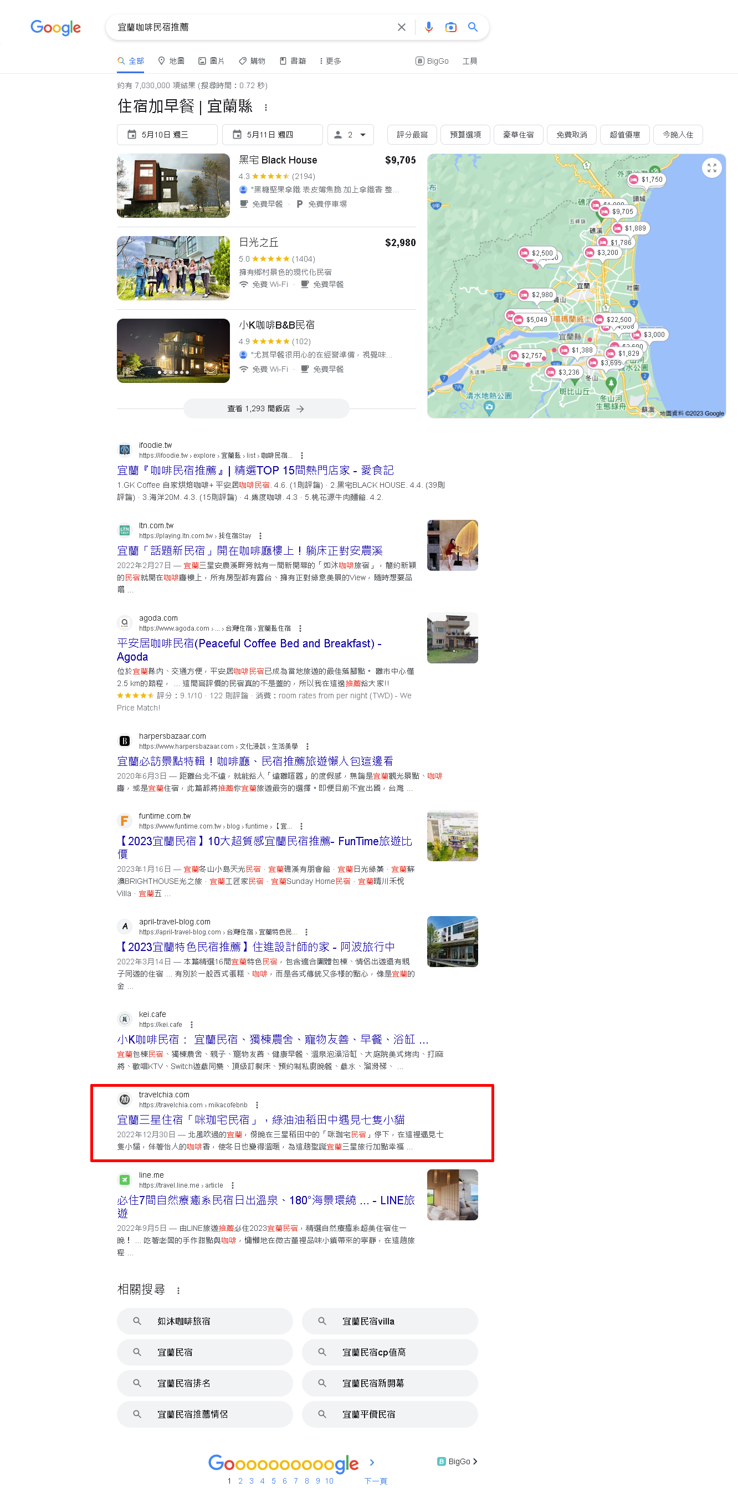The image size is (738, 1498).
Task: Click the ifoodie.tw site favicon
Action: (125, 449)
